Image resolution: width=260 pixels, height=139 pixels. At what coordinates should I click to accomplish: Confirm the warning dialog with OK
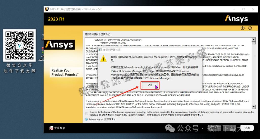click(x=150, y=85)
